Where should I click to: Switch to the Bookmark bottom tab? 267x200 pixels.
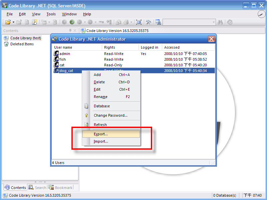coord(60,188)
